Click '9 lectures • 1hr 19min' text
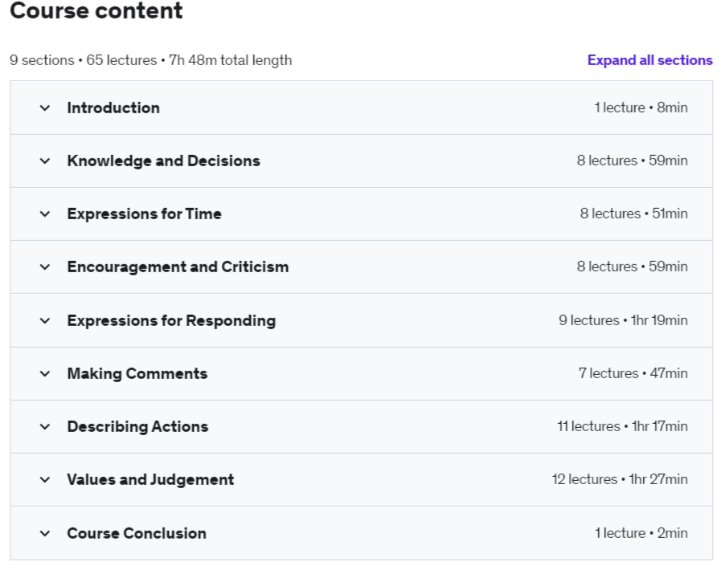 624,320
